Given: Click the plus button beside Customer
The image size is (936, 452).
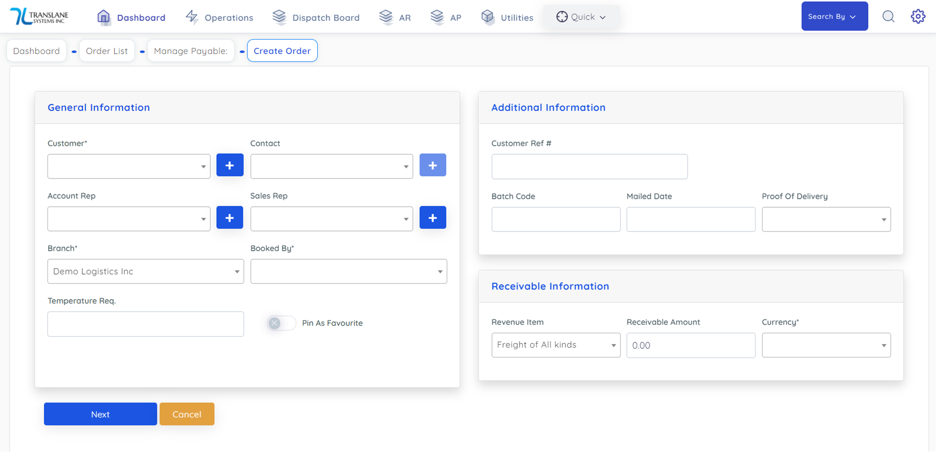Looking at the screenshot, I should (230, 165).
